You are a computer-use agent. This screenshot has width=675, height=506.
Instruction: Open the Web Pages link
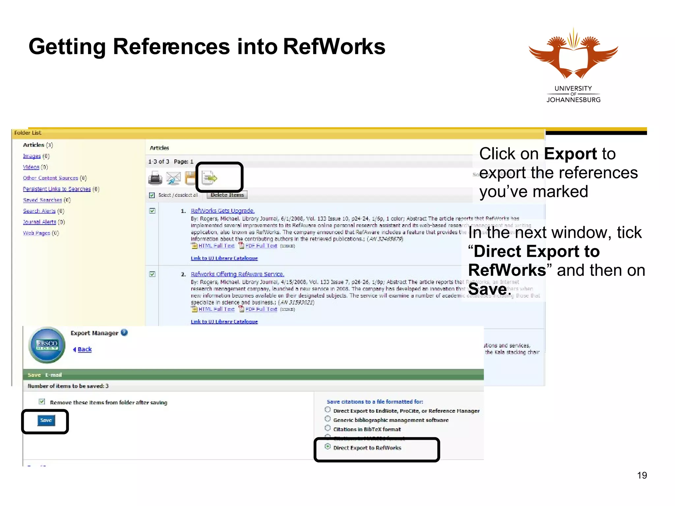pos(37,233)
